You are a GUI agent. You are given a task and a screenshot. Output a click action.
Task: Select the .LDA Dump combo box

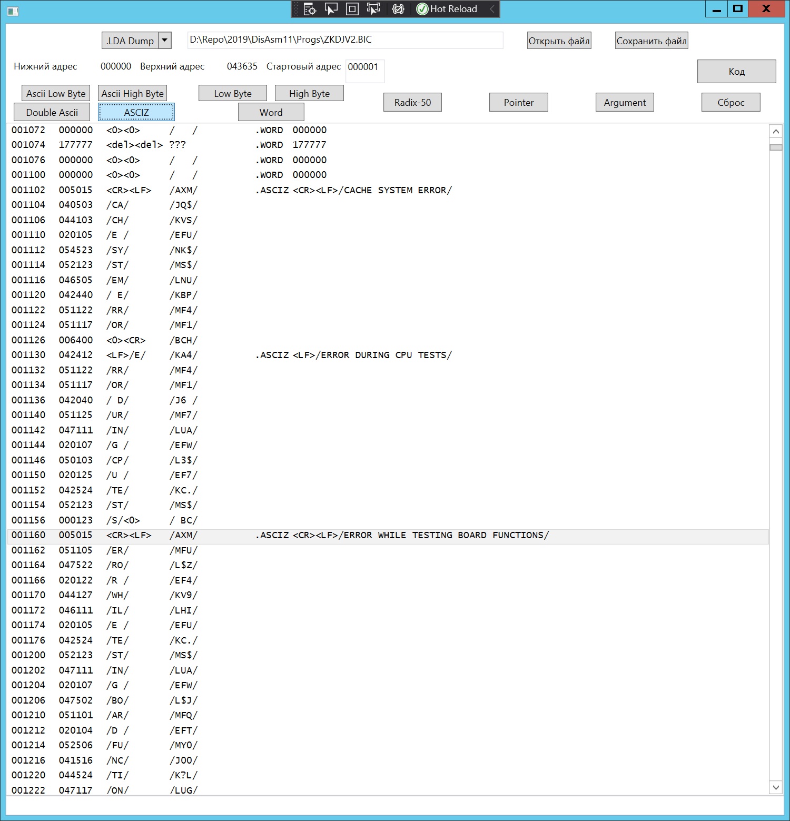(130, 41)
